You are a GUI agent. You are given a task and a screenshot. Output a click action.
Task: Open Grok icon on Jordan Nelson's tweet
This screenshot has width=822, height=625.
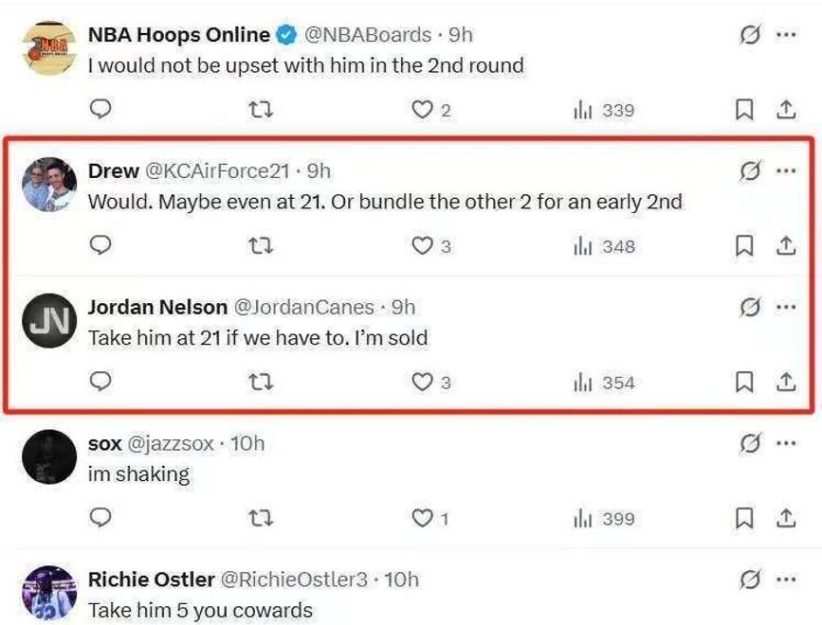coord(750,307)
